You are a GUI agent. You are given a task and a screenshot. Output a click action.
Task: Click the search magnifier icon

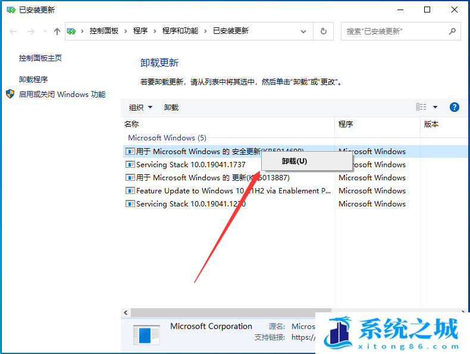tap(453, 31)
